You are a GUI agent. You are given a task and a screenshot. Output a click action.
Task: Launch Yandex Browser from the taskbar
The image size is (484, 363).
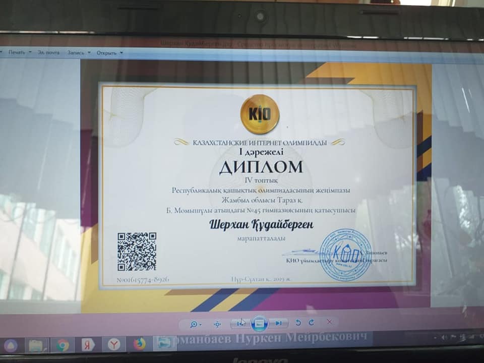pyautogui.click(x=113, y=344)
